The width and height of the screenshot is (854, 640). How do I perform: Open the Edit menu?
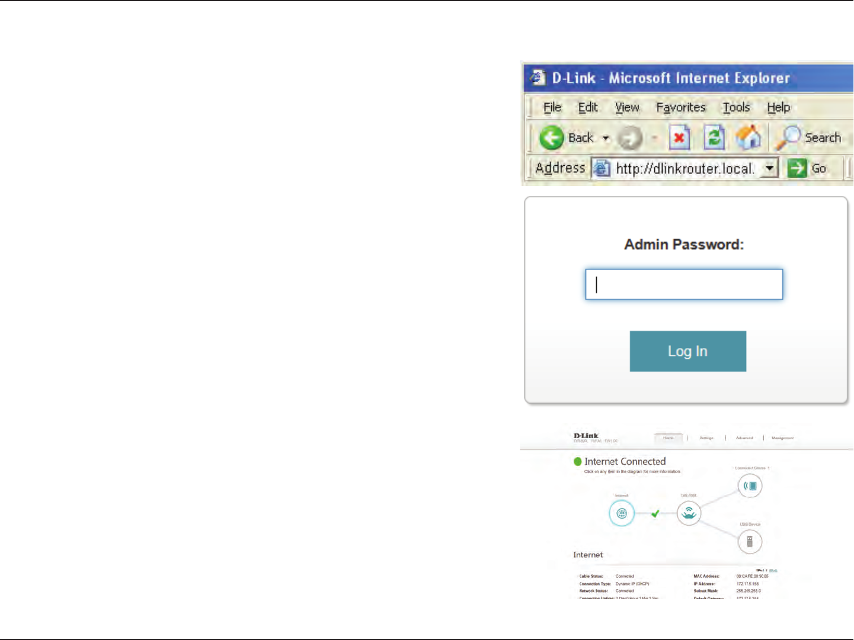(x=588, y=107)
